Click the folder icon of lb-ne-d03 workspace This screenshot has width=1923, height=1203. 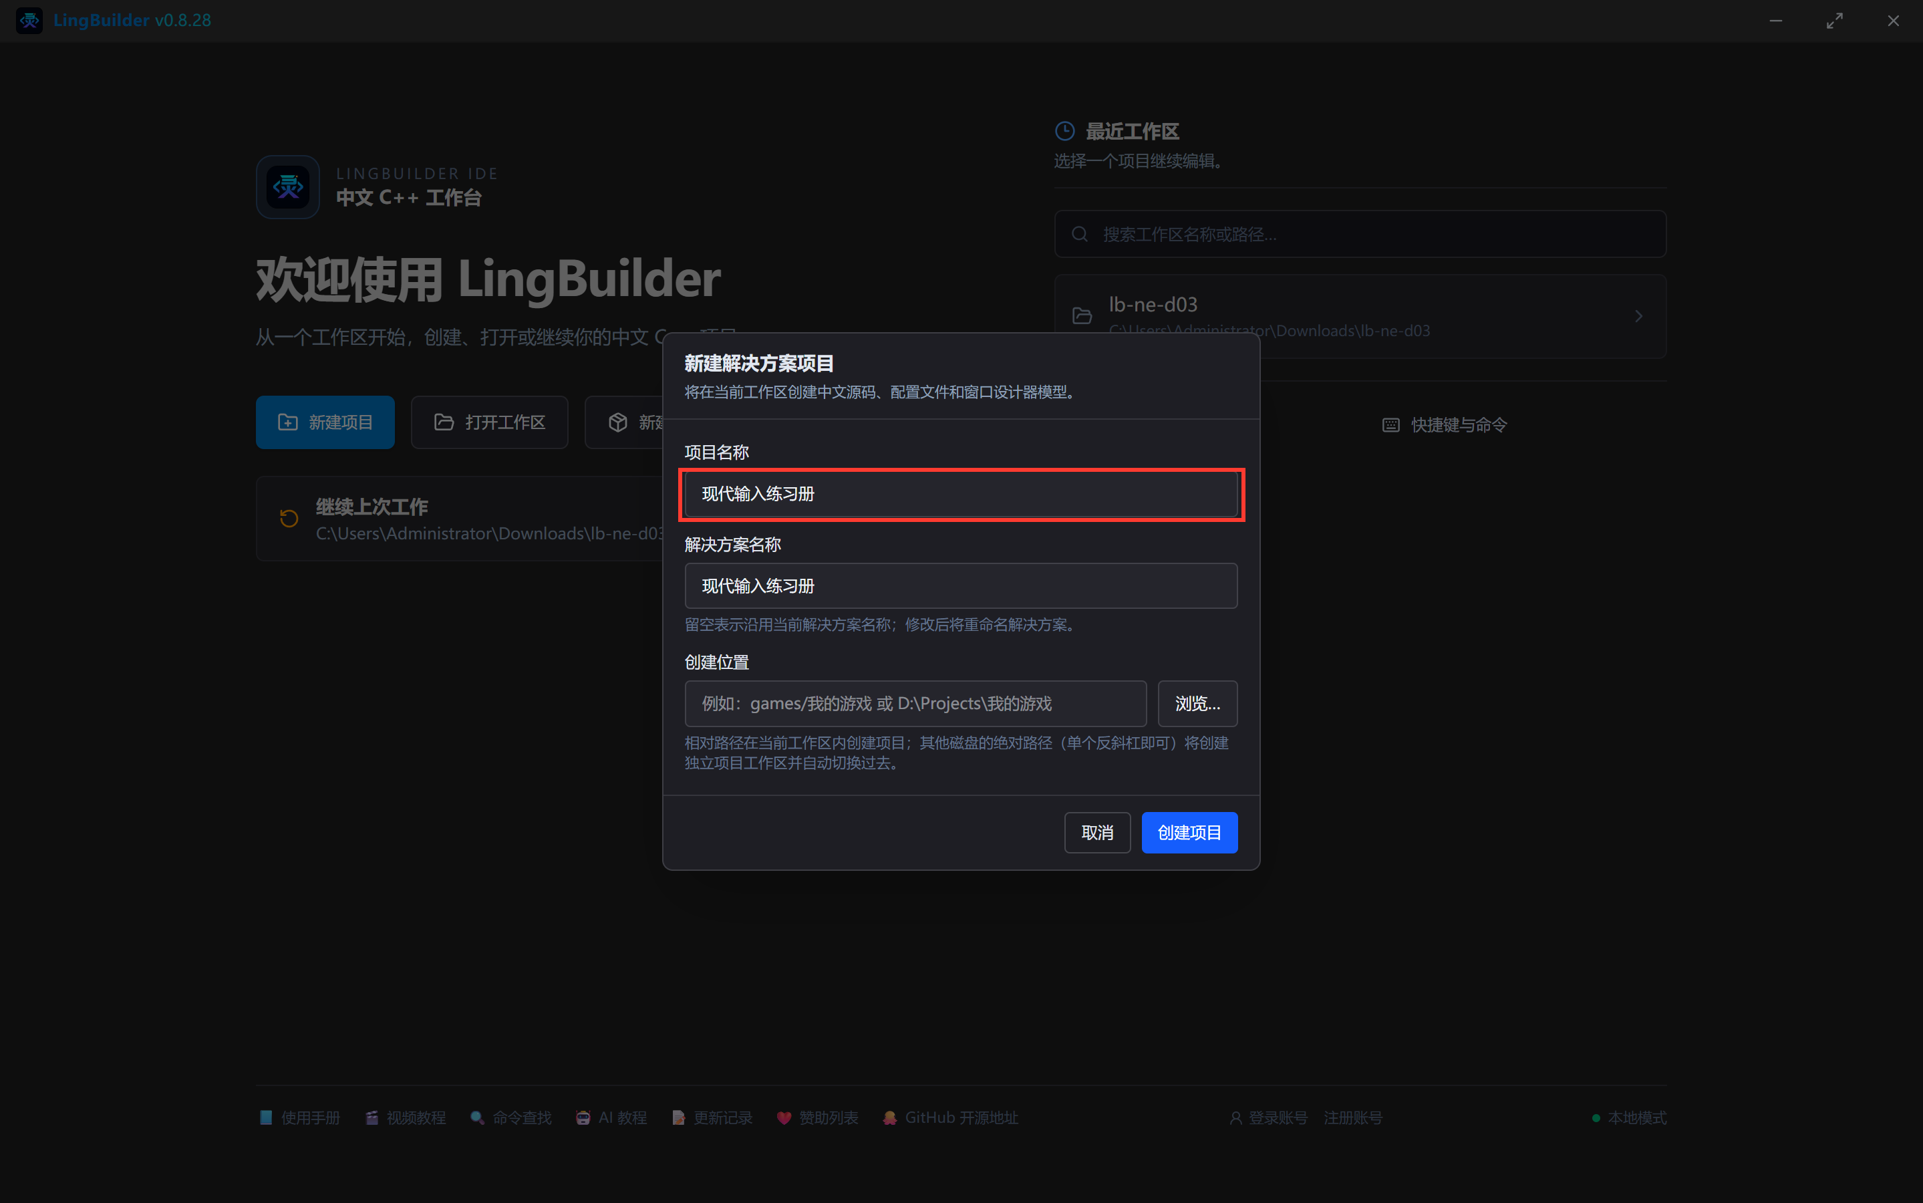pos(1082,317)
